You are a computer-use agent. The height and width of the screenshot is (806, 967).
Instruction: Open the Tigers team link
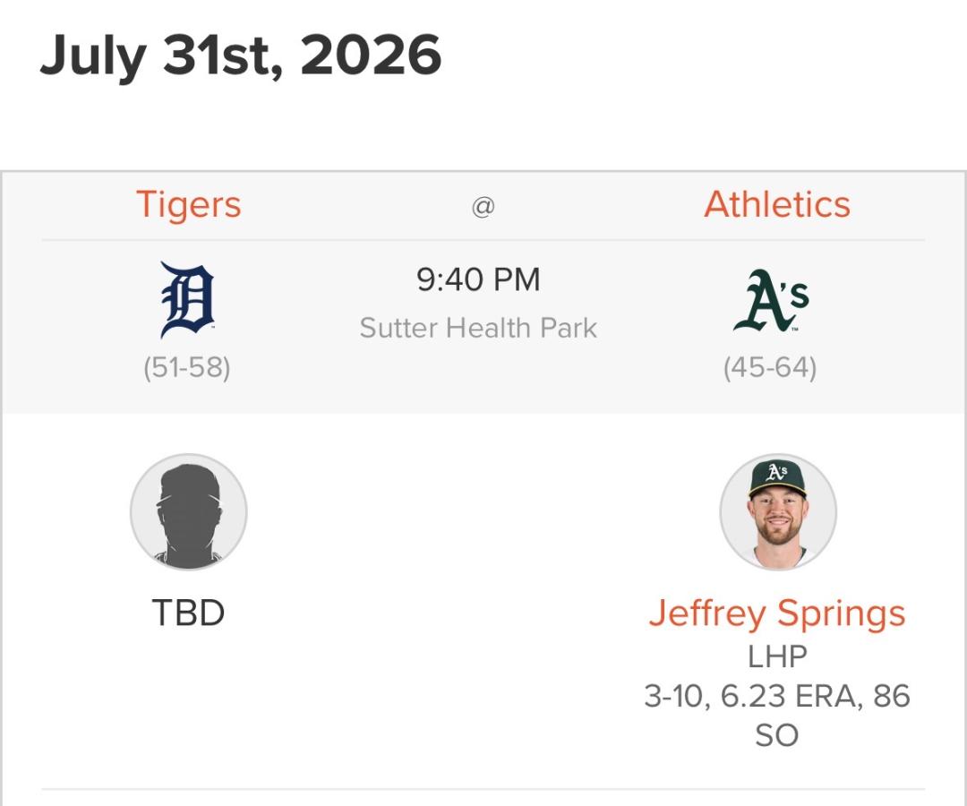(189, 204)
